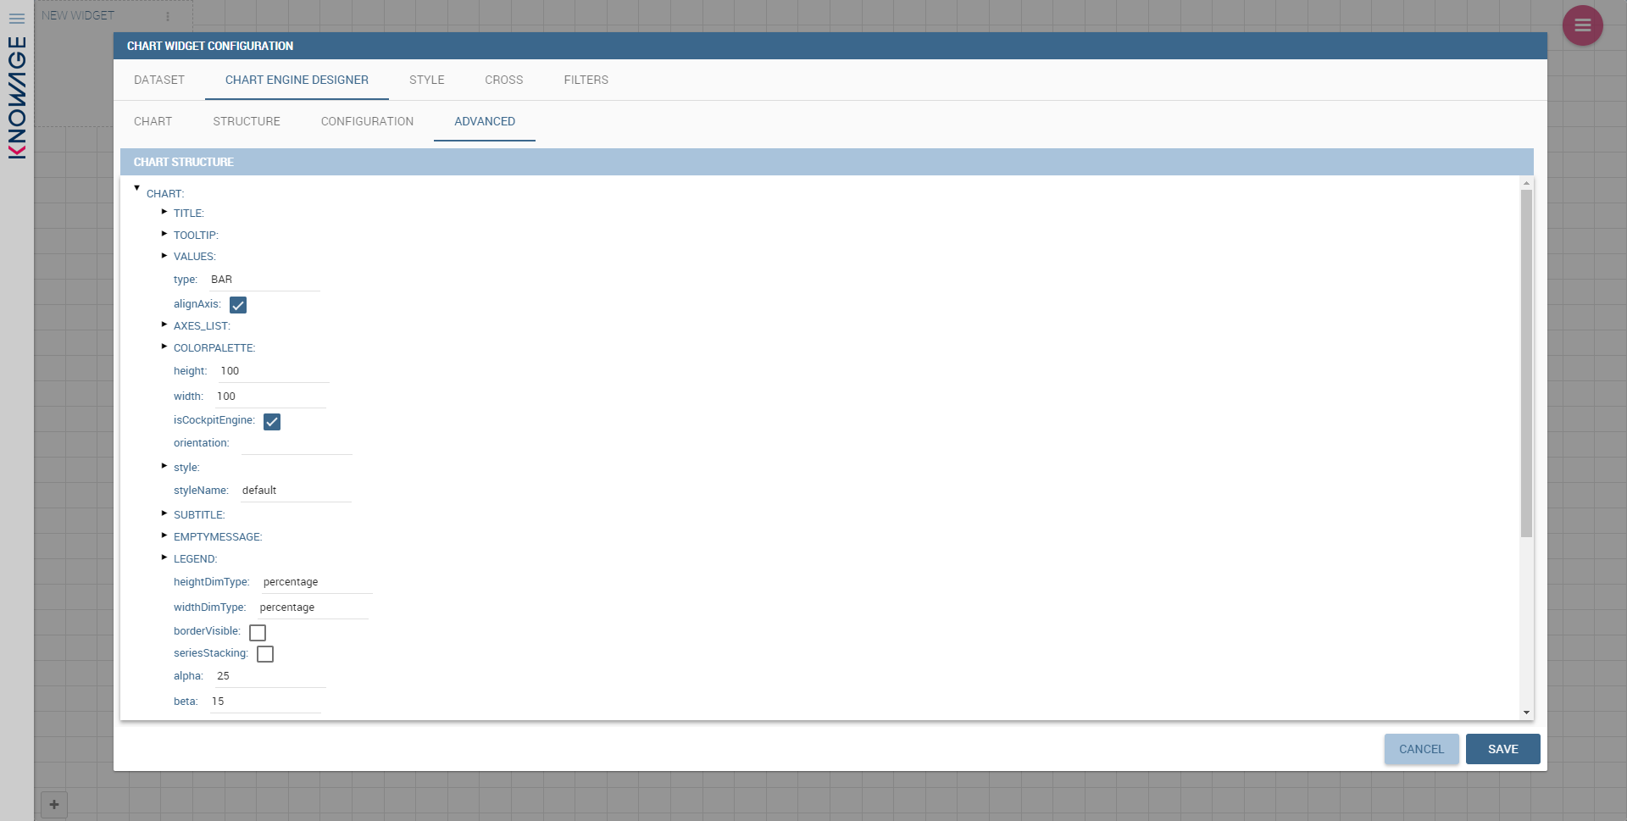Click the KNOWAGE logo in sidebar
This screenshot has height=821, width=1627.
point(17,97)
